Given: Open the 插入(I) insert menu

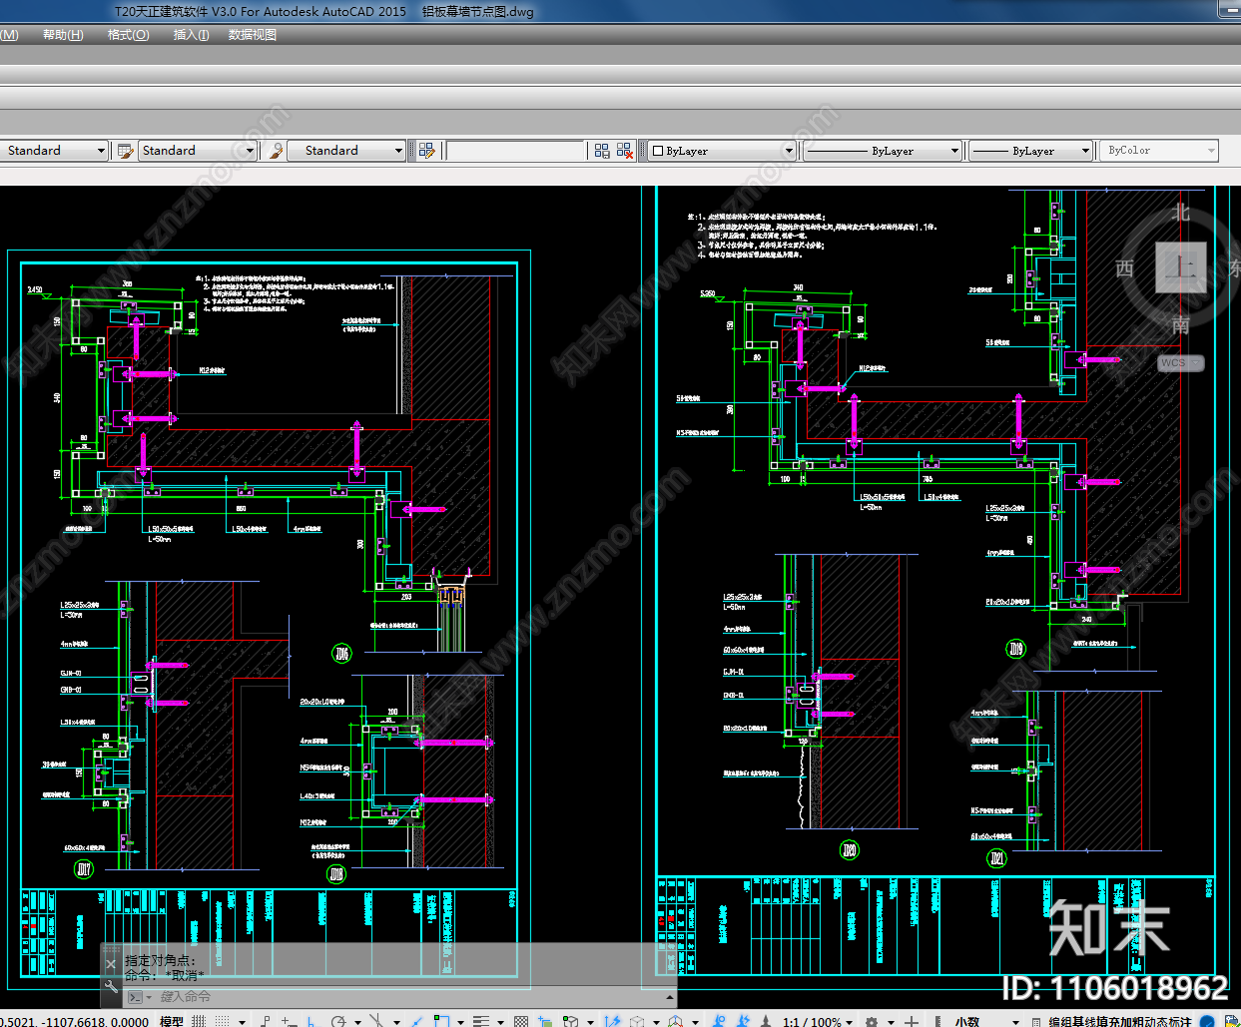Looking at the screenshot, I should point(191,35).
